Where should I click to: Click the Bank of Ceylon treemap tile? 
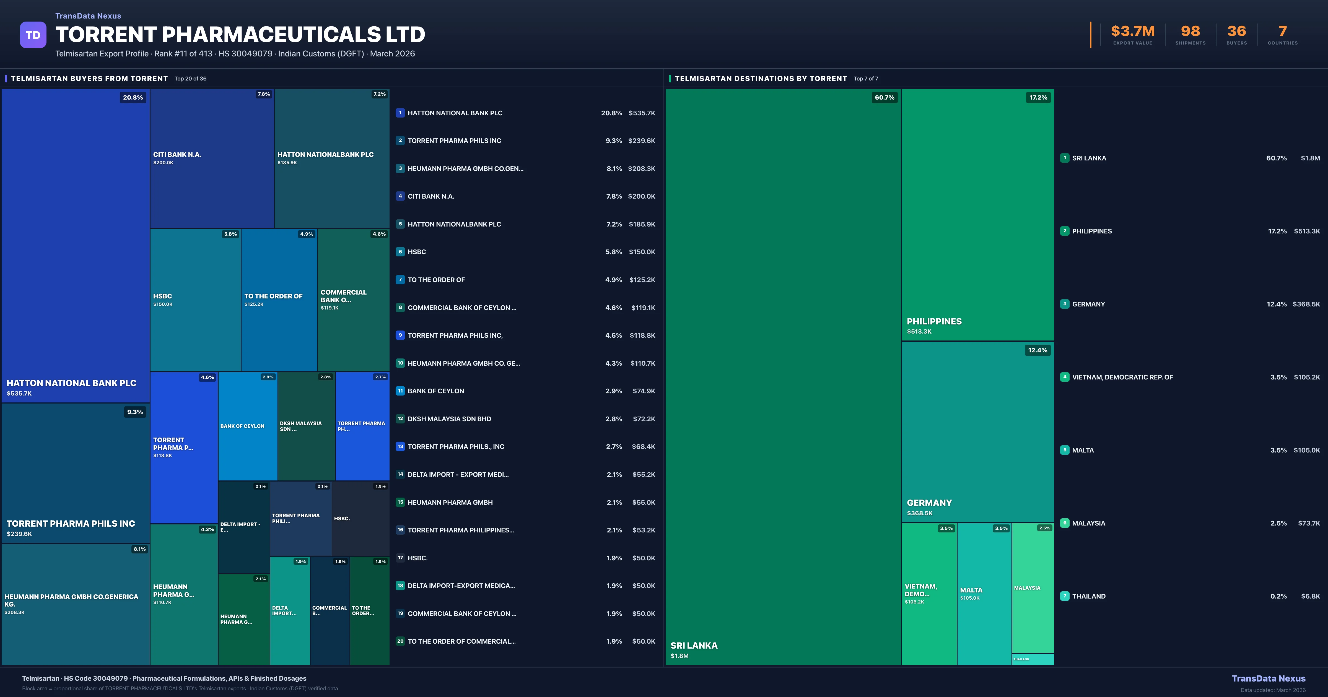pos(247,426)
